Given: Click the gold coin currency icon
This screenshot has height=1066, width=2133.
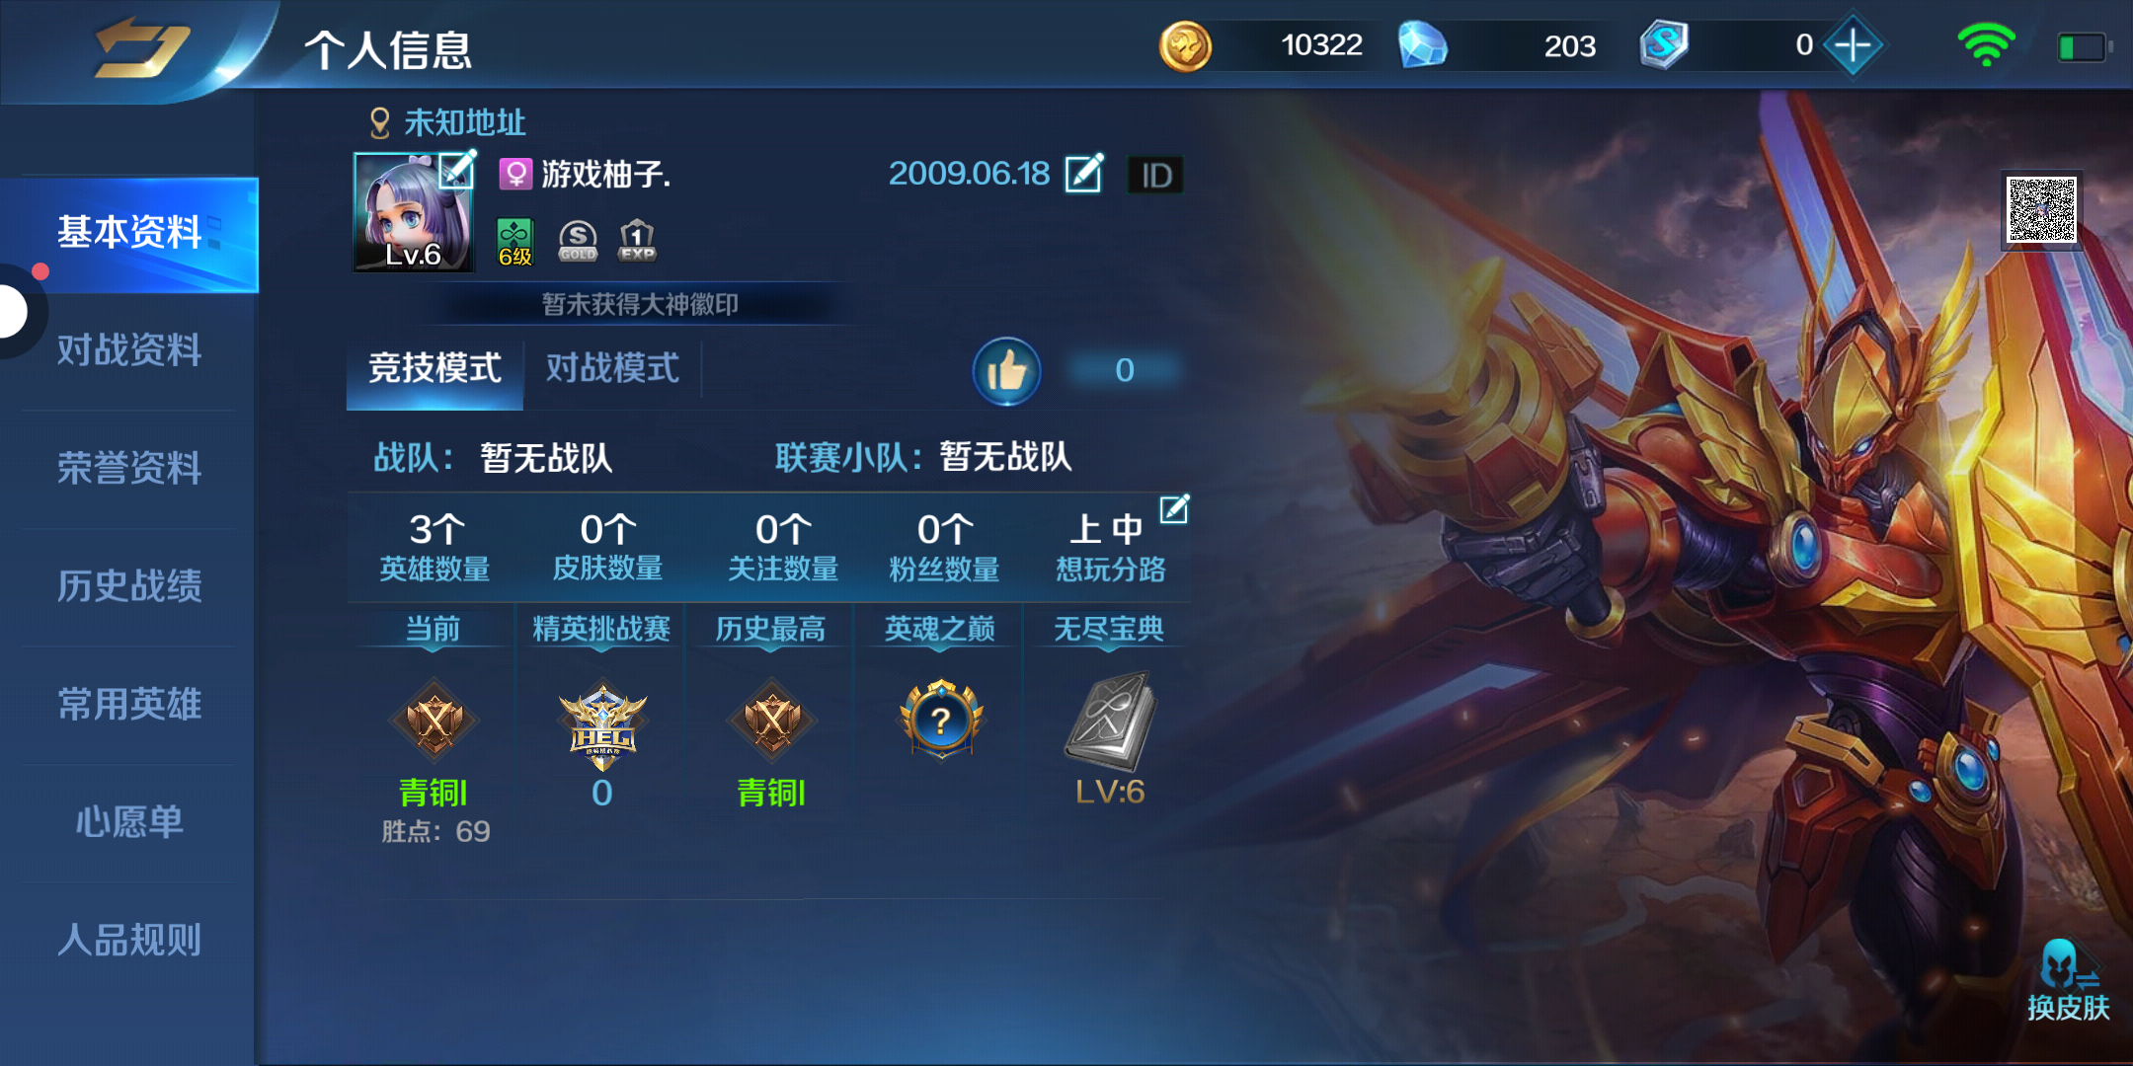Looking at the screenshot, I should pyautogui.click(x=1185, y=45).
